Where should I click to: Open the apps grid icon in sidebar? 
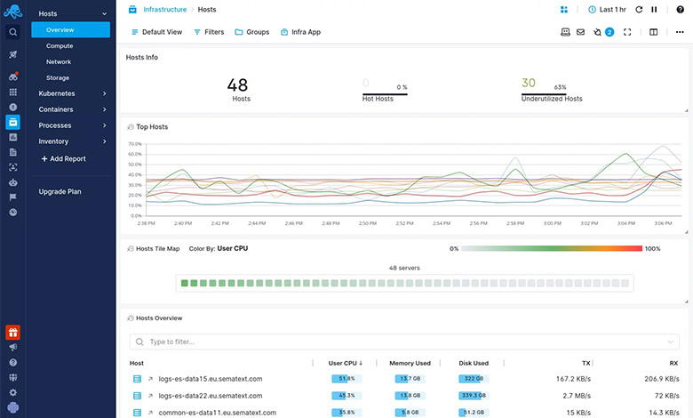13,92
